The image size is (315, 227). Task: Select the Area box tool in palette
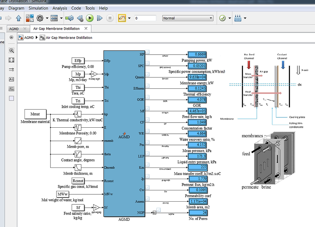pyautogui.click(x=12, y=98)
